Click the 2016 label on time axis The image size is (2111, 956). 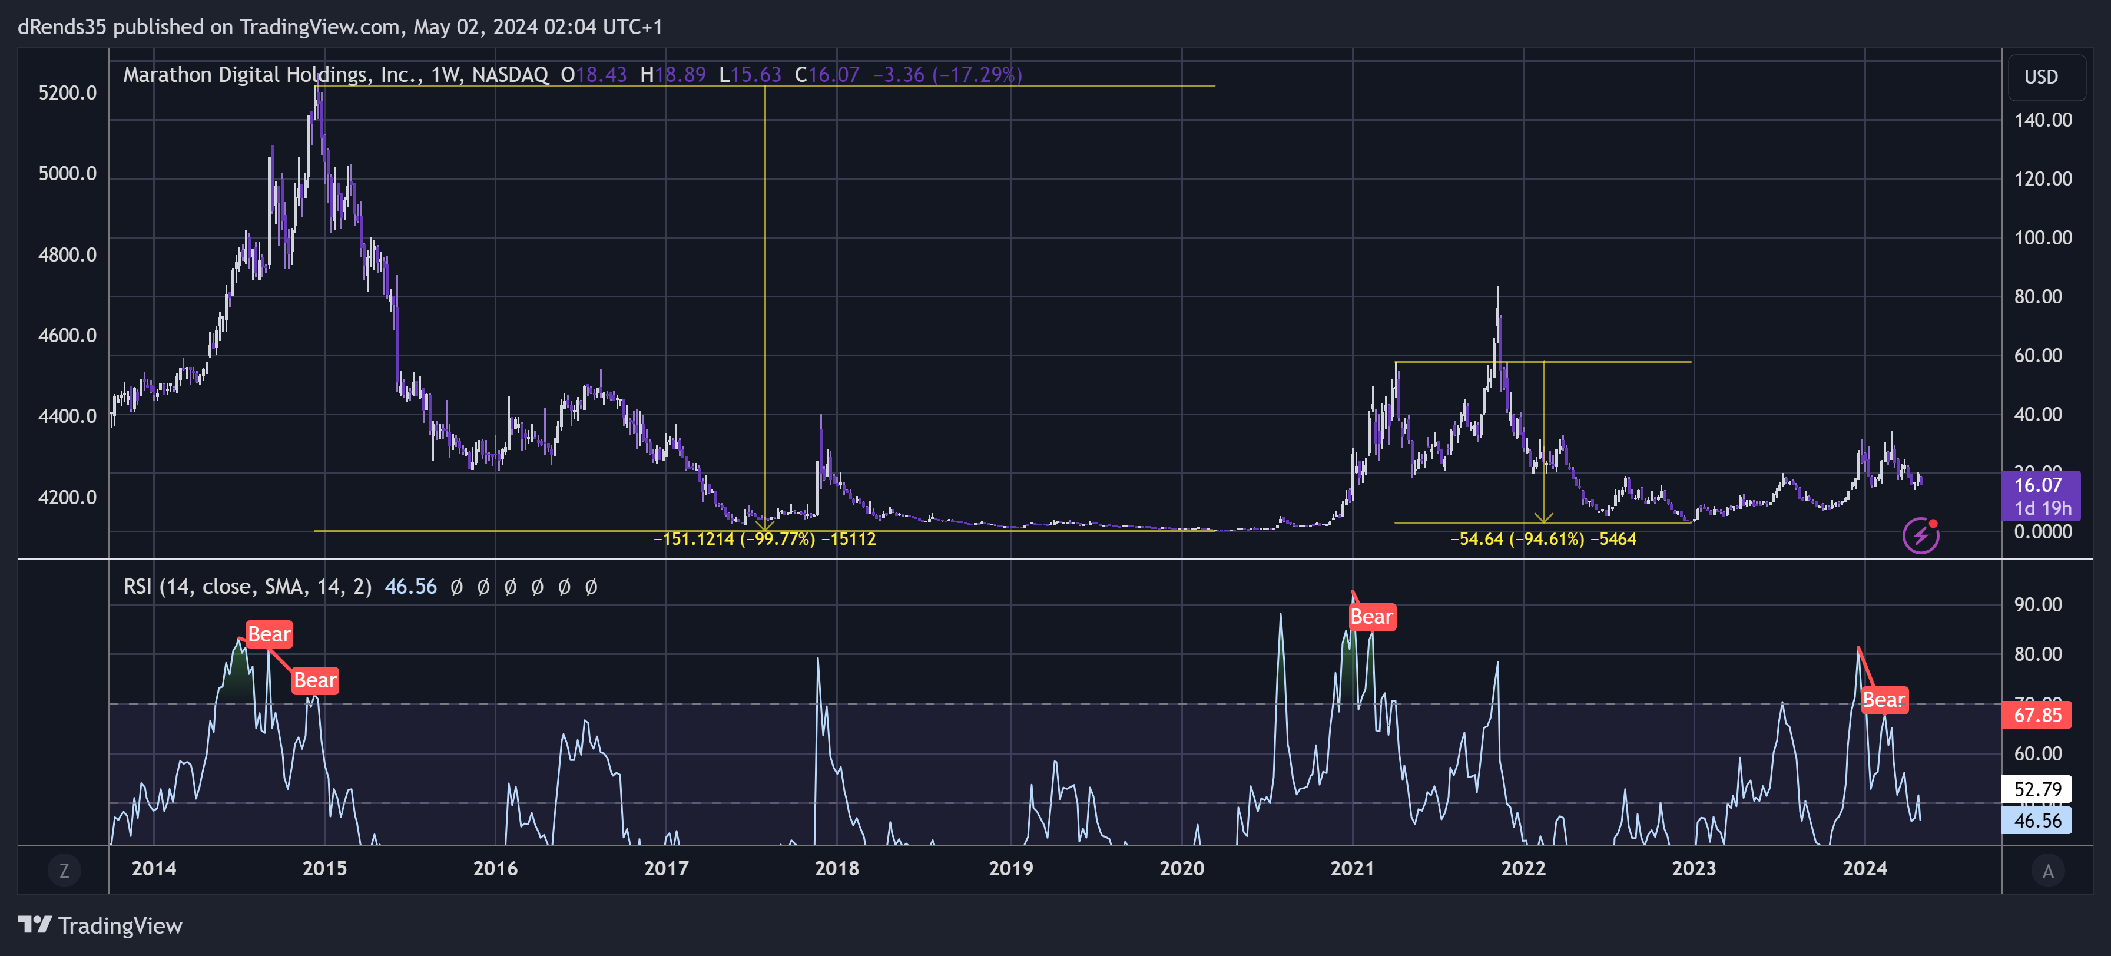[495, 868]
